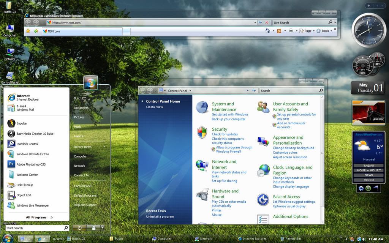Open Connect To from Start menu
Image resolution: width=389 pixels, height=243 pixels.
[81, 175]
